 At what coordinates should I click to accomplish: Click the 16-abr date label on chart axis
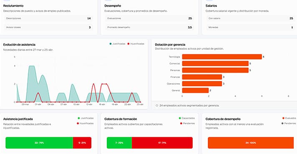coord(102,104)
